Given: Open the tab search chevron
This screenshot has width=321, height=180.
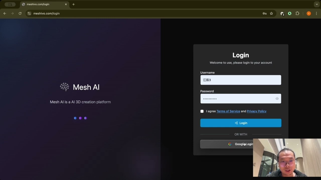Looking at the screenshot, I should (x=316, y=4).
